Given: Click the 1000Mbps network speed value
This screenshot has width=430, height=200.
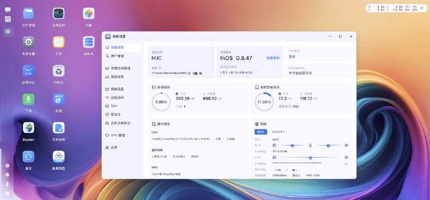Looking at the screenshot, I should click(x=279, y=175).
